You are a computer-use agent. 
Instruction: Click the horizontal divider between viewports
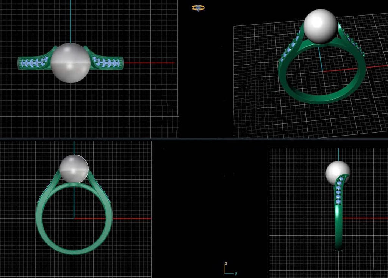tap(194, 139)
